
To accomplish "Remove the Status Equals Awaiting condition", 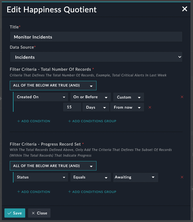I will click(182, 177).
